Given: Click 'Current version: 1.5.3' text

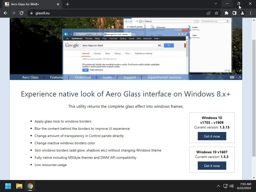Looking at the screenshot, I should point(212,157).
